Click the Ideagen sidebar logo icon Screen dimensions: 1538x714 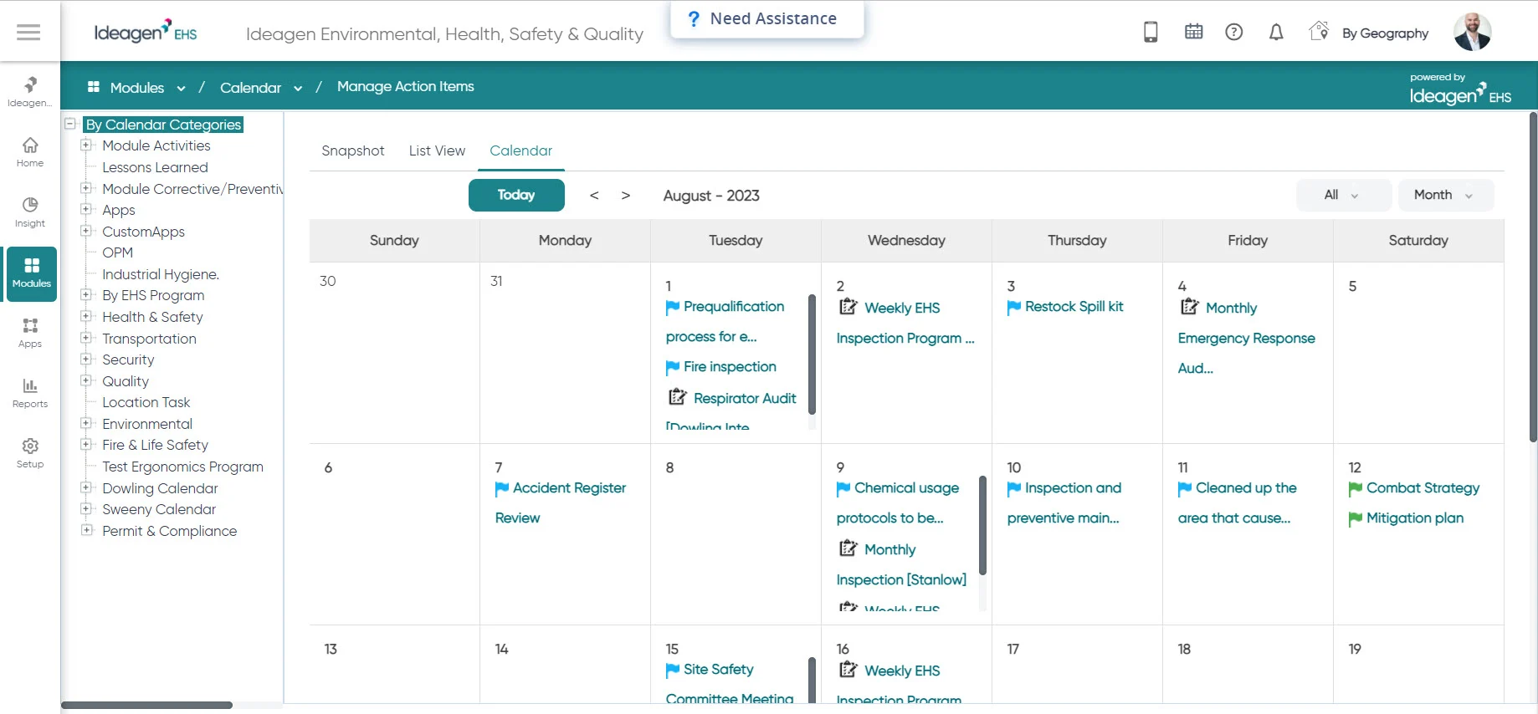[x=30, y=84]
